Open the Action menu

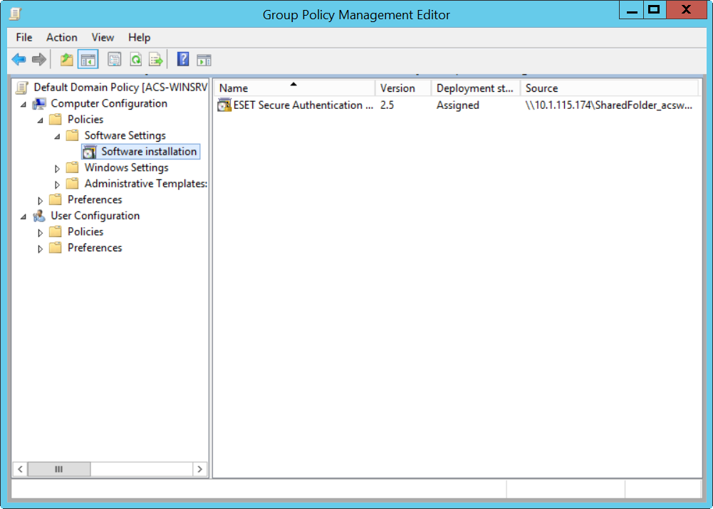point(61,37)
